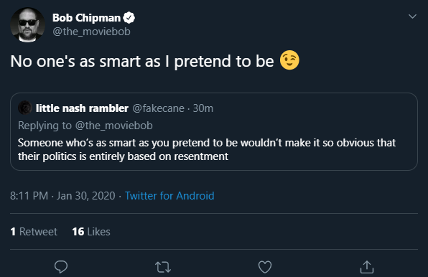The width and height of the screenshot is (428, 277).
Task: Click the 8:11 PM Jan 30, 2020 timestamp
Action: (62, 196)
